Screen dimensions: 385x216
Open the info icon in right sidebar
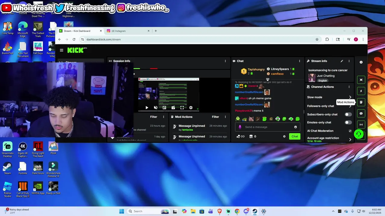click(x=361, y=62)
